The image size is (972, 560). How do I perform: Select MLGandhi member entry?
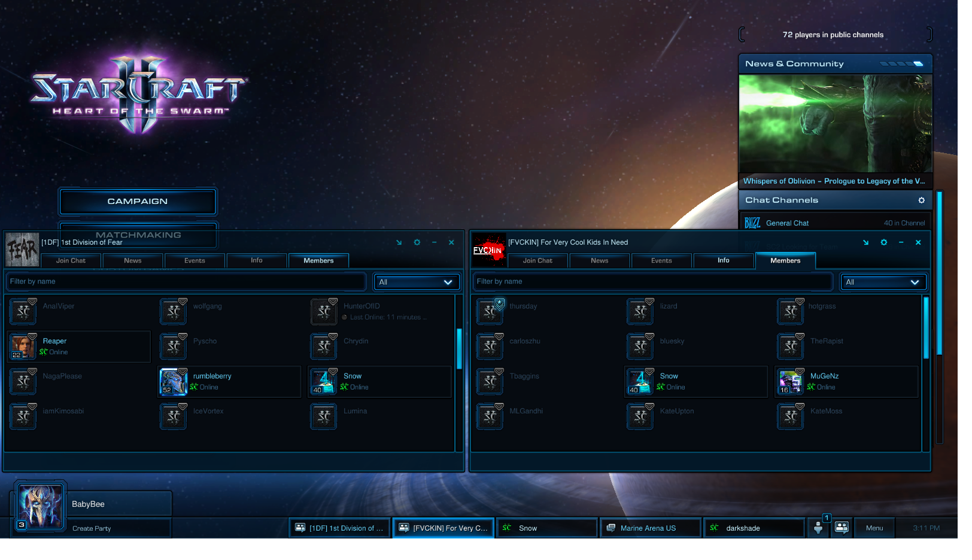pos(546,416)
